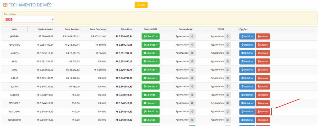Viewport: 318px width, 126px height.
Task: Open the Ajuda help button
Action: 141,5
